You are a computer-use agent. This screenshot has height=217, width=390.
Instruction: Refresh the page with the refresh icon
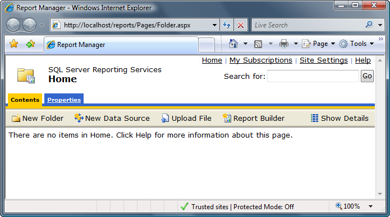(227, 25)
